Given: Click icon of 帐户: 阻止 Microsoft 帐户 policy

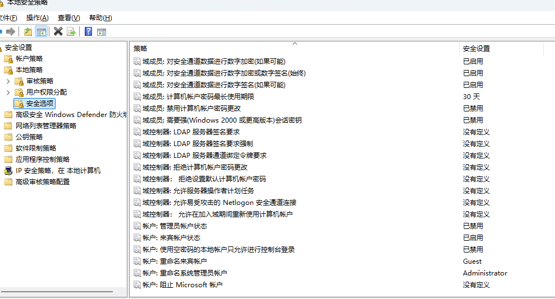Looking at the screenshot, I should [x=137, y=285].
